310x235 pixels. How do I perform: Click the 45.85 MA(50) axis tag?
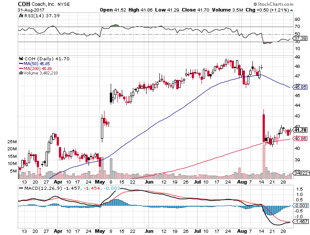tap(301, 87)
